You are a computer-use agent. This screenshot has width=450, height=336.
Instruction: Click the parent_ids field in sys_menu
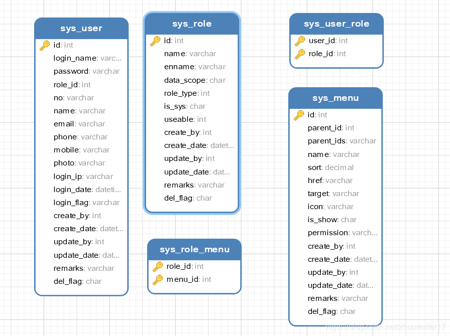[x=342, y=141]
